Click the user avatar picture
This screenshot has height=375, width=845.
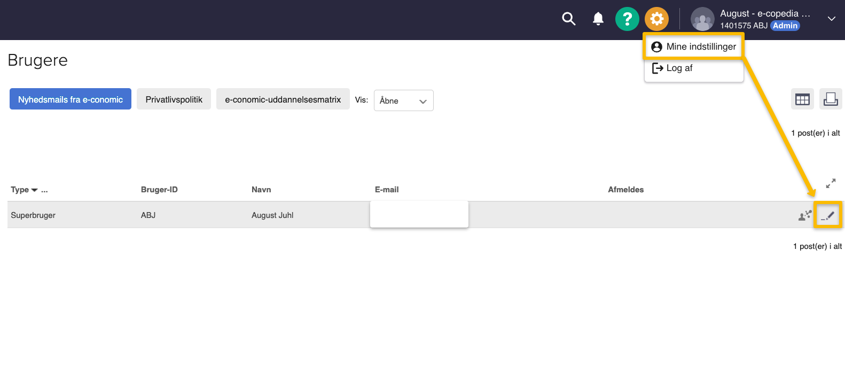click(702, 19)
